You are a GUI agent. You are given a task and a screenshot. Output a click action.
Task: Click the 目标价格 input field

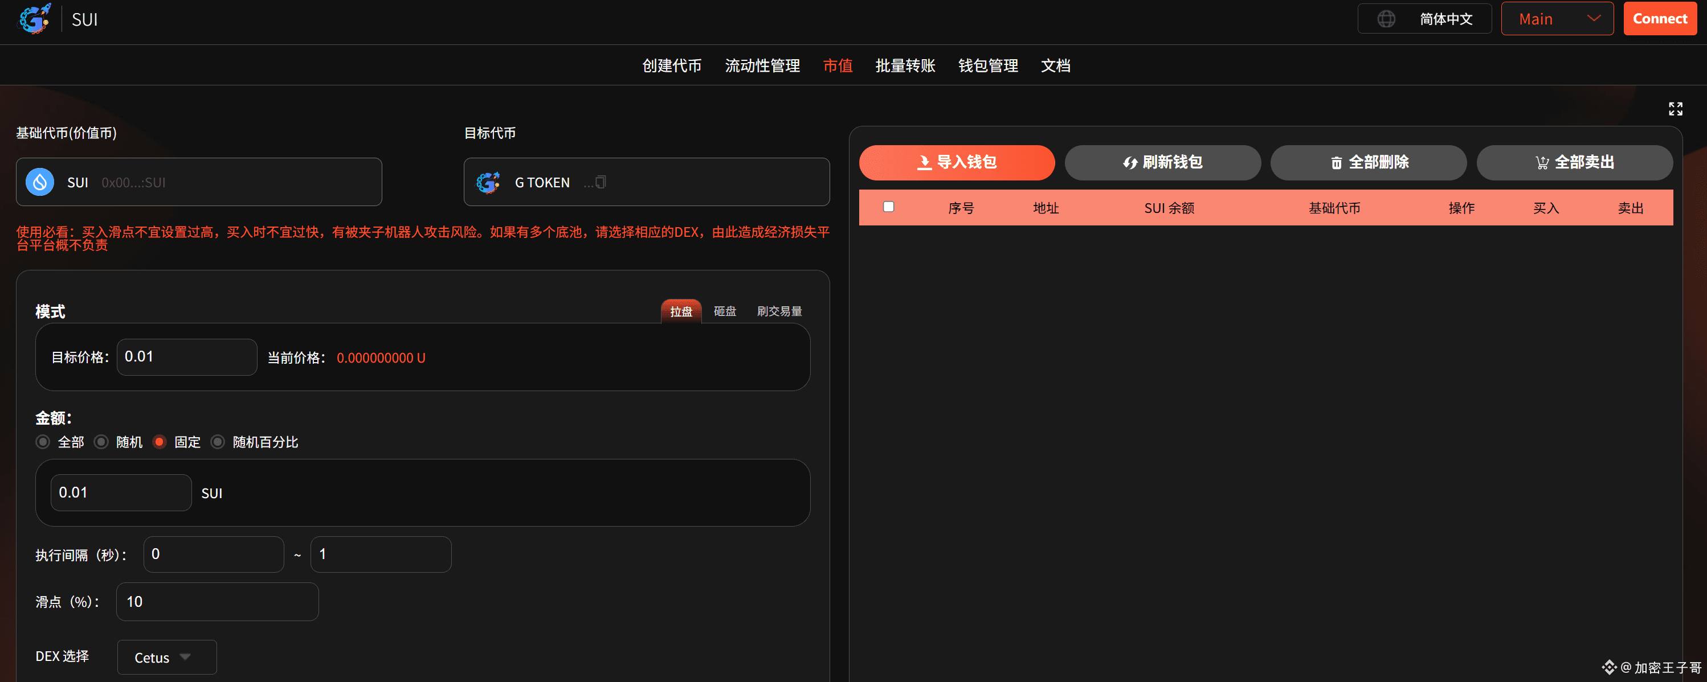(x=186, y=356)
